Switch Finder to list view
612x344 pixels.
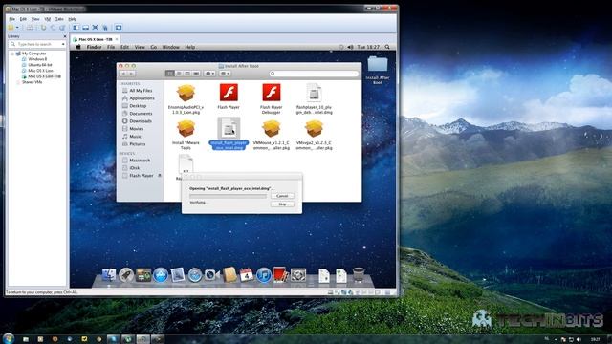[179, 74]
